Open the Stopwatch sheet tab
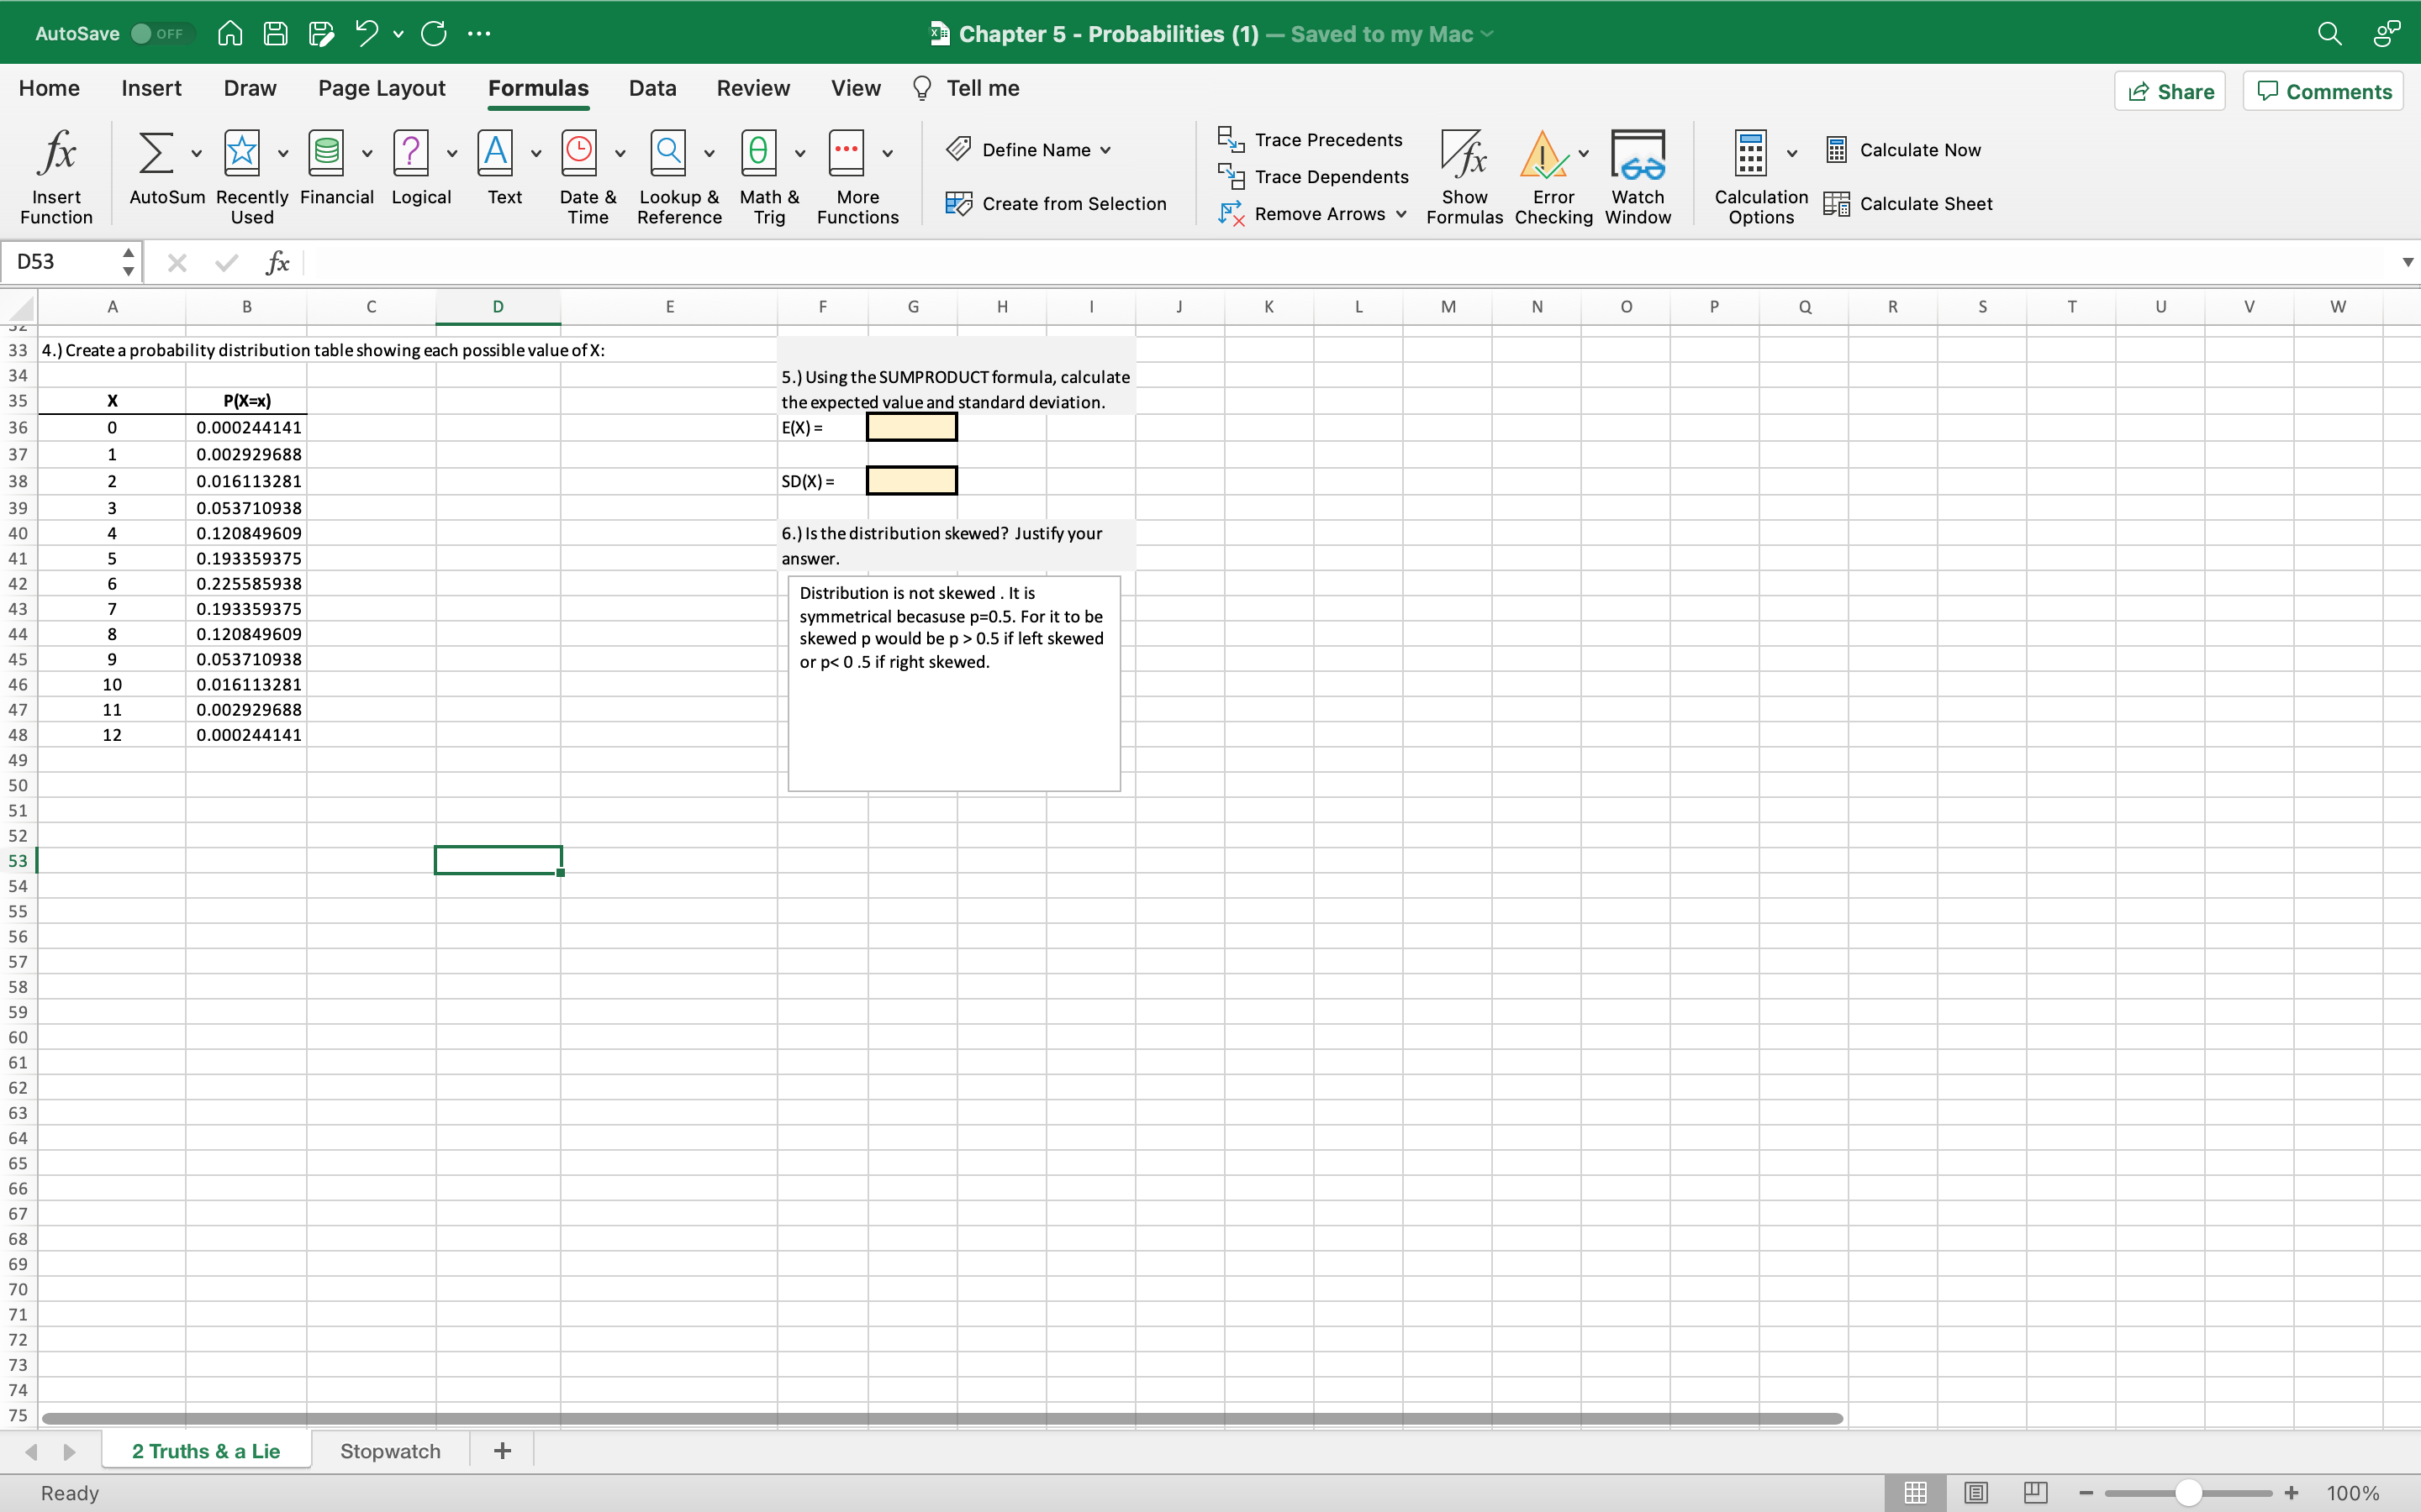 390,1450
